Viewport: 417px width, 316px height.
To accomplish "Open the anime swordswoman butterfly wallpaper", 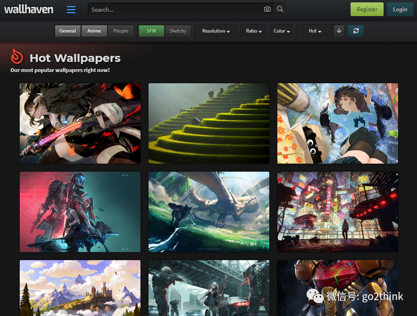I will tap(80, 123).
